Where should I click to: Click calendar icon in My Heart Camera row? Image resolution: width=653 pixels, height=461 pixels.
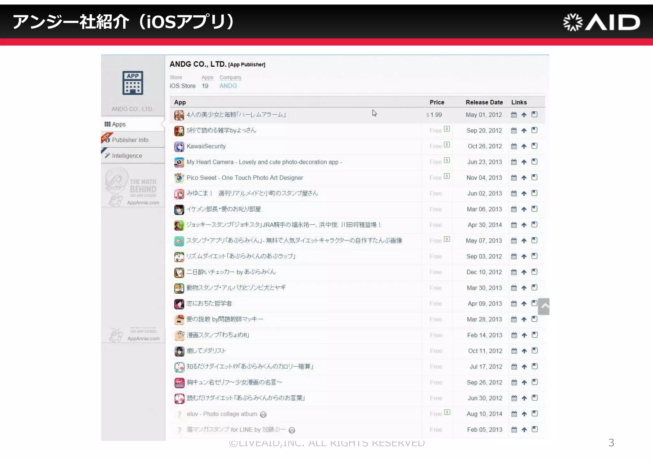tap(514, 162)
